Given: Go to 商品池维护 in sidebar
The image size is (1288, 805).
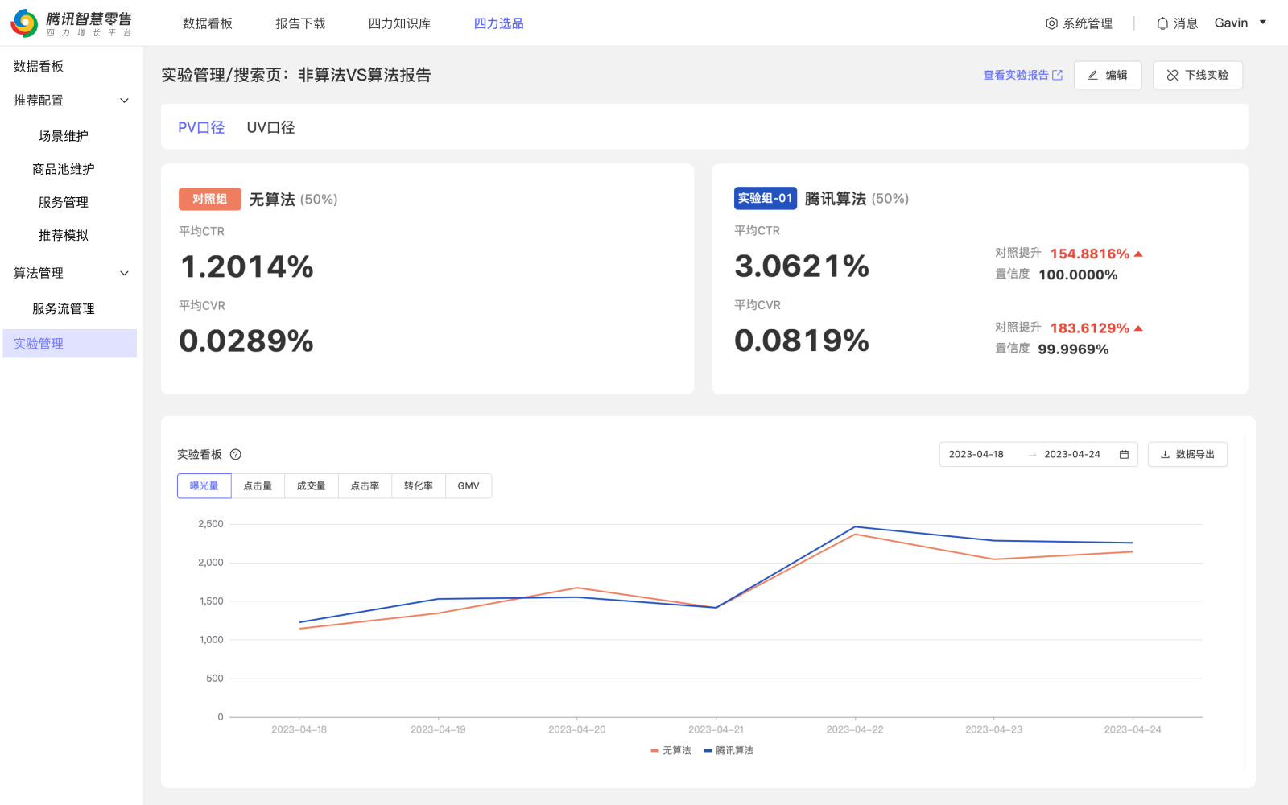Looking at the screenshot, I should click(64, 169).
